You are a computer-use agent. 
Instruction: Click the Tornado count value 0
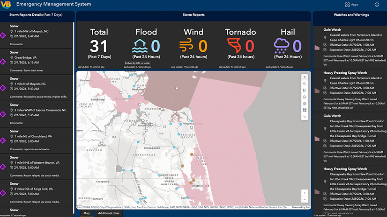click(250, 46)
